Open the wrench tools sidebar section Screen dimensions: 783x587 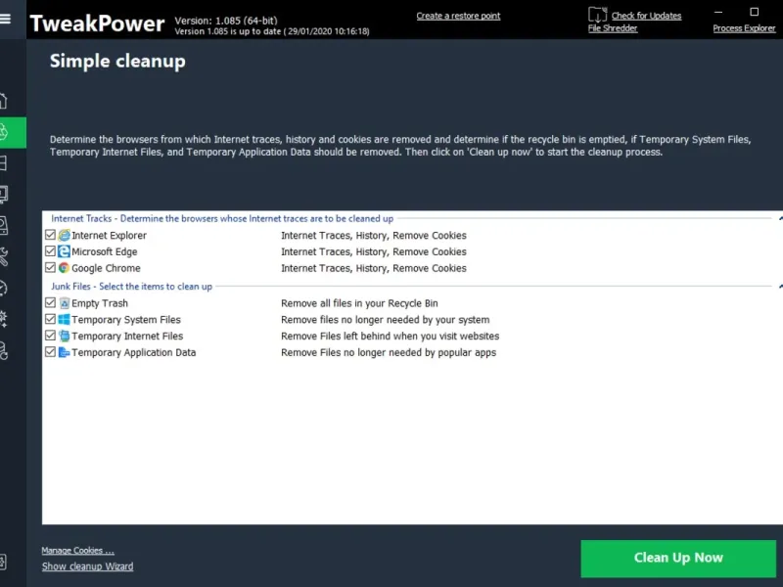[x=4, y=256]
